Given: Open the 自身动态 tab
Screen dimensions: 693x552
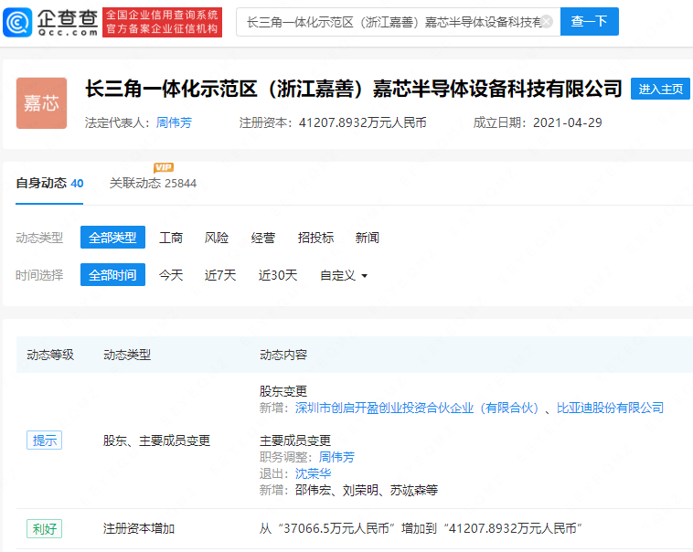Looking at the screenshot, I should [x=49, y=183].
